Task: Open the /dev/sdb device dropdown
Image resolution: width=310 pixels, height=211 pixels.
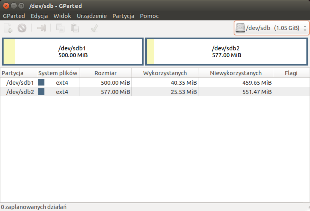Action: [x=272, y=28]
